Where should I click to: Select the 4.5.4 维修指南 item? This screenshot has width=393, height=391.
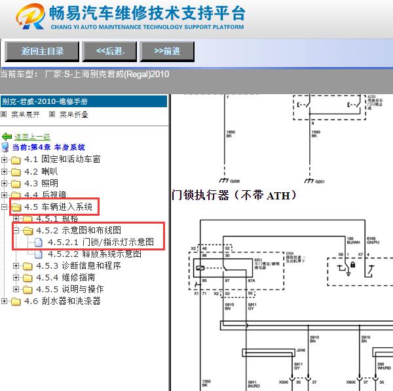pyautogui.click(x=65, y=277)
